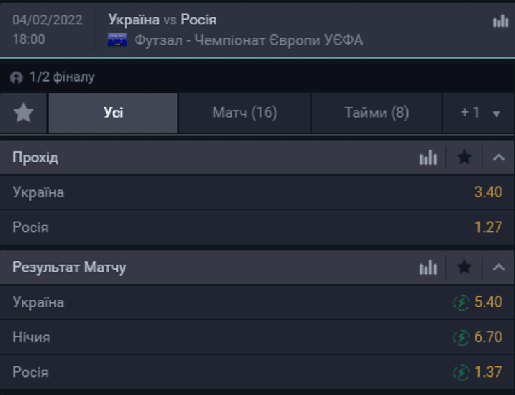This screenshot has width=515, height=395.
Task: Switch to the Усі tab
Action: point(113,113)
